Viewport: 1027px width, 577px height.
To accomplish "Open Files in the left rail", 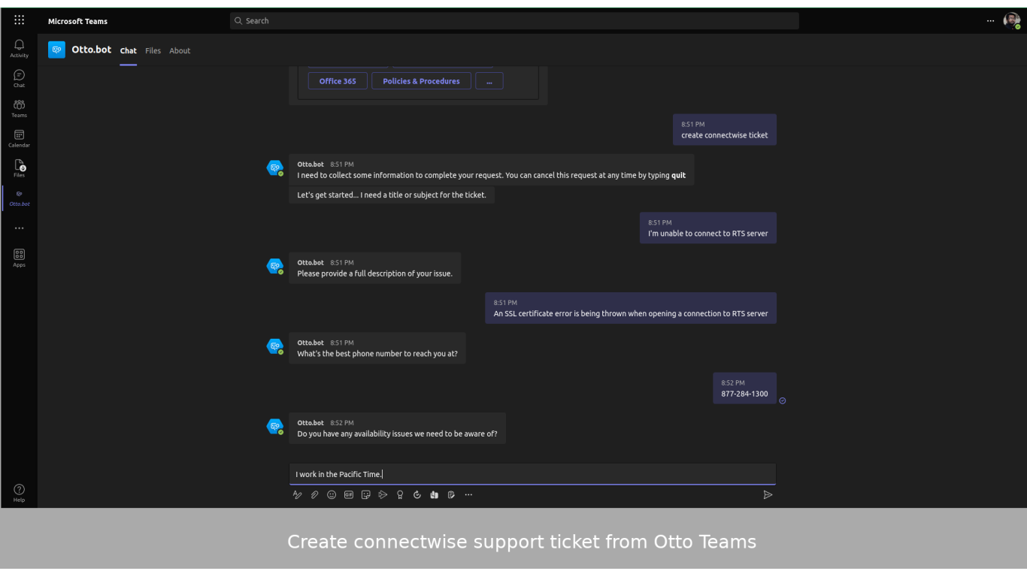I will tap(19, 168).
